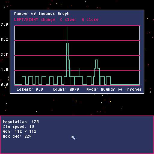Image resolution: width=154 pixels, height=154 pixels.
Task: Click the 0.0 y-axis label
Action: [x=5, y=85]
